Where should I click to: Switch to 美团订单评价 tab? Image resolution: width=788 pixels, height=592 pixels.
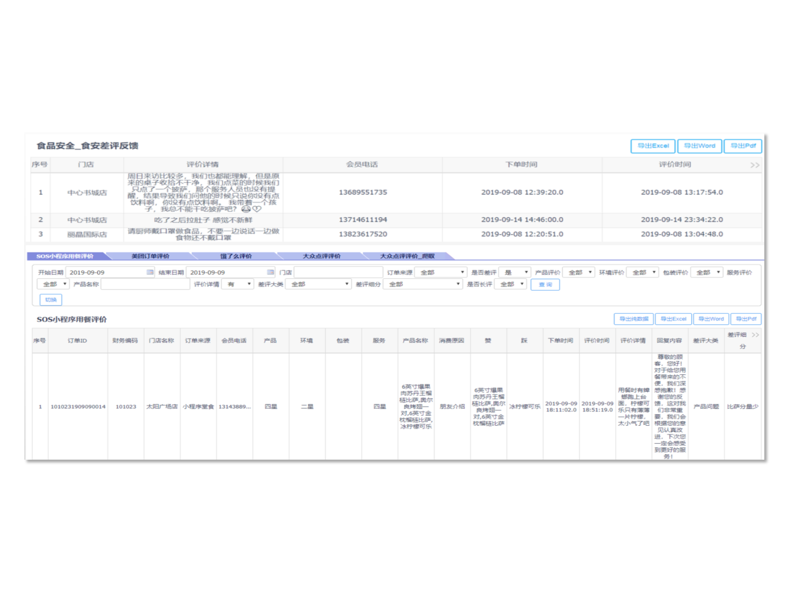coord(150,256)
